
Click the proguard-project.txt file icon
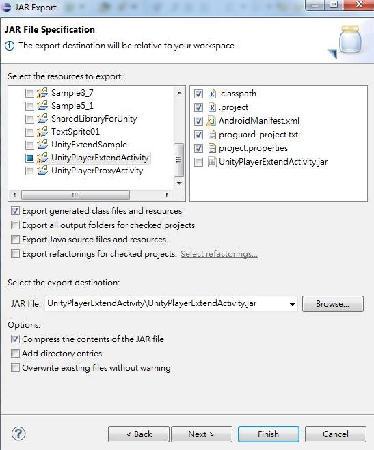[x=212, y=135]
